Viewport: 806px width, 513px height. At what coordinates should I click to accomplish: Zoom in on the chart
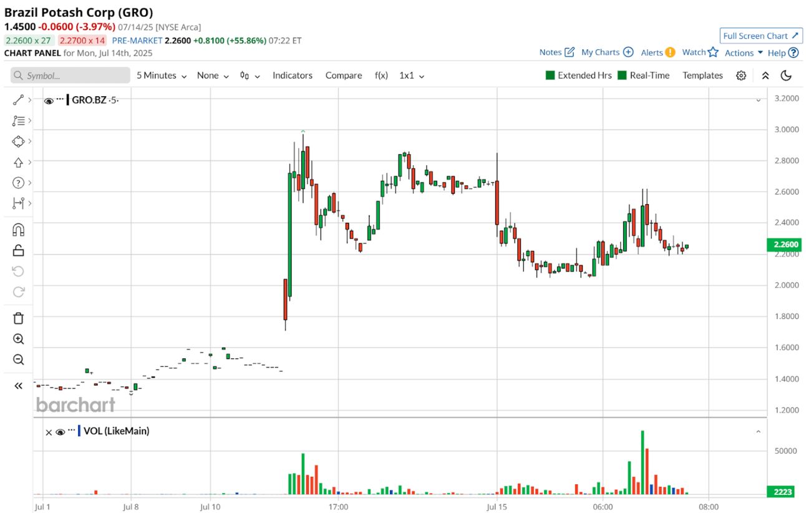(18, 339)
